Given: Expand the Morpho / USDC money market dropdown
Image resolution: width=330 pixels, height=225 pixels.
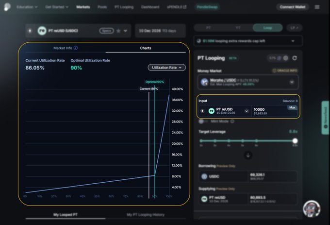Looking at the screenshot, I should 292,82.
